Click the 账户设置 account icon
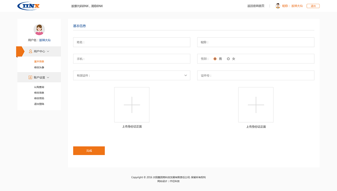Screen dimensions: 337x191 pyautogui.click(x=31, y=78)
